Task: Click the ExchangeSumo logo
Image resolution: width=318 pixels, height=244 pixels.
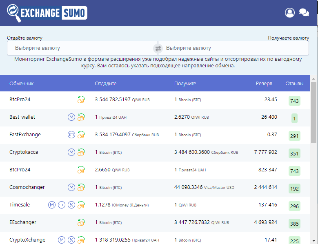Action: (x=47, y=13)
